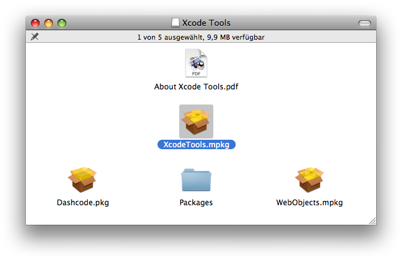
Task: Minimize the window with the yellow button
Action: coord(49,23)
